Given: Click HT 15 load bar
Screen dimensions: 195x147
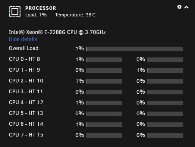Looking at the screenshot, I should 165,135.
